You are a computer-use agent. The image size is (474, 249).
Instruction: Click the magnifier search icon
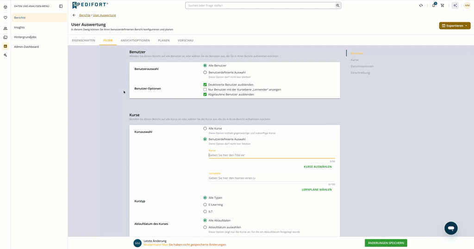pos(337,6)
